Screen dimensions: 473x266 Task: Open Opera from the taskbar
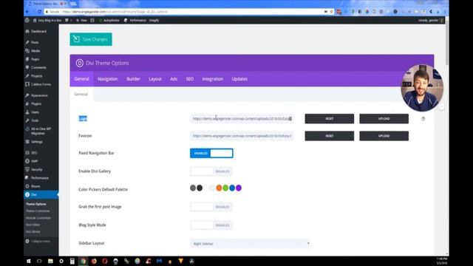(x=105, y=261)
